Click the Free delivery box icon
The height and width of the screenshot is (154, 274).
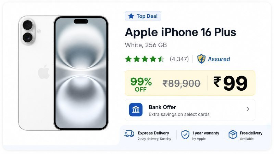(233, 134)
